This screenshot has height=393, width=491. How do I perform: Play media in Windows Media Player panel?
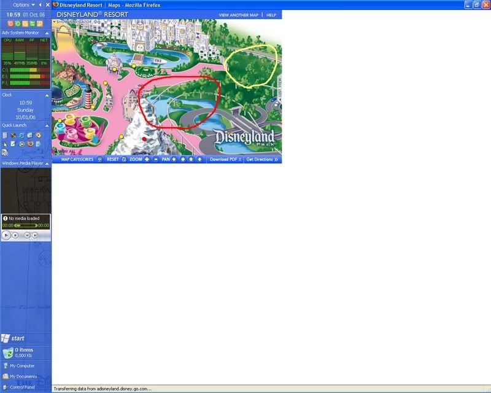coord(6,235)
